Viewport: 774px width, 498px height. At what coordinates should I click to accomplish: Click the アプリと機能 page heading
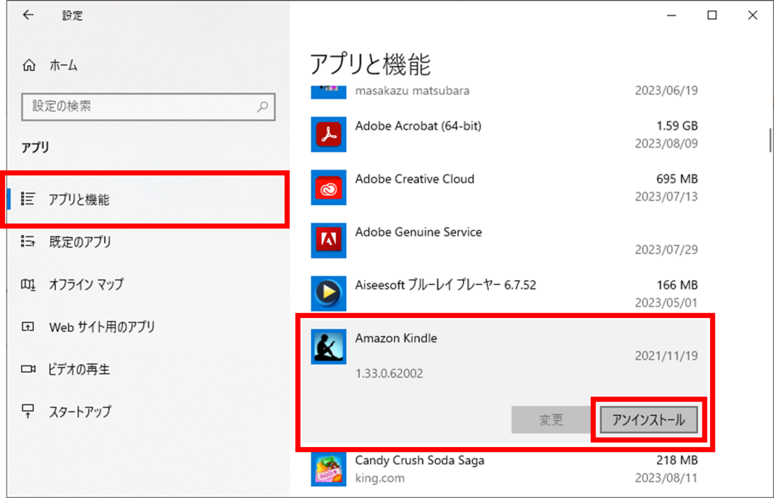(370, 65)
